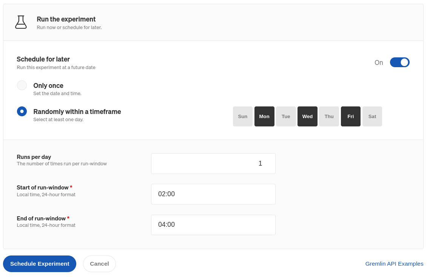Screen dimensions: 427x277
Task: Cancel the experiment scheduling
Action: click(x=99, y=264)
